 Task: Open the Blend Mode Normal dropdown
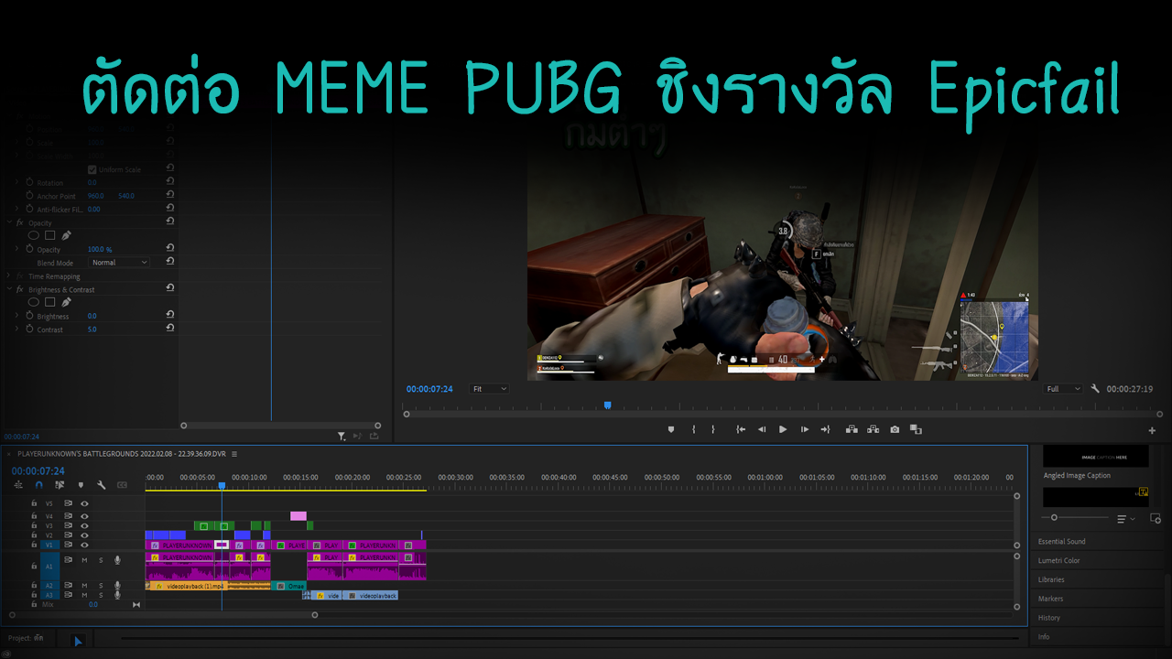tap(119, 263)
